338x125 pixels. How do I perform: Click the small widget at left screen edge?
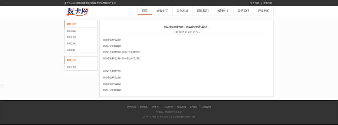(x=2, y=86)
